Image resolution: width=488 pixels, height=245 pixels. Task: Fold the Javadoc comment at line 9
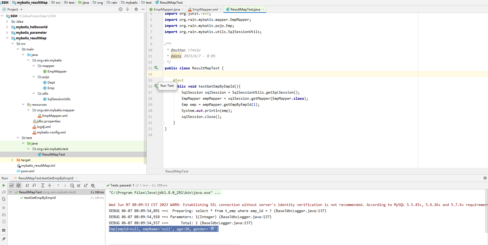163,44
